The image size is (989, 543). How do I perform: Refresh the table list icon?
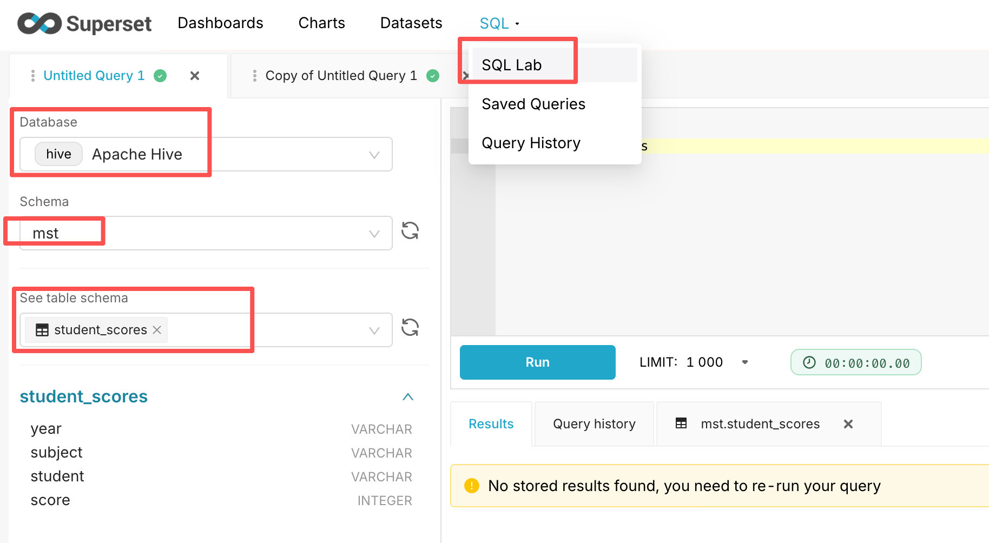click(x=410, y=328)
